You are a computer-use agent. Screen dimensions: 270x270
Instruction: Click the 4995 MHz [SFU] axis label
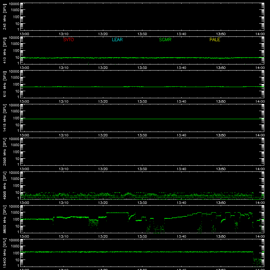click(4, 185)
